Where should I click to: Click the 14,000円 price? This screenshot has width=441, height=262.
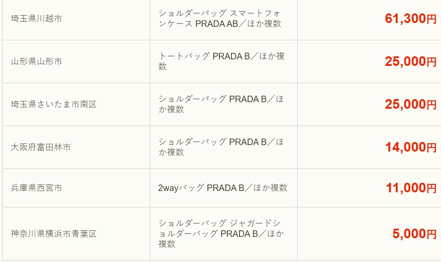411,147
